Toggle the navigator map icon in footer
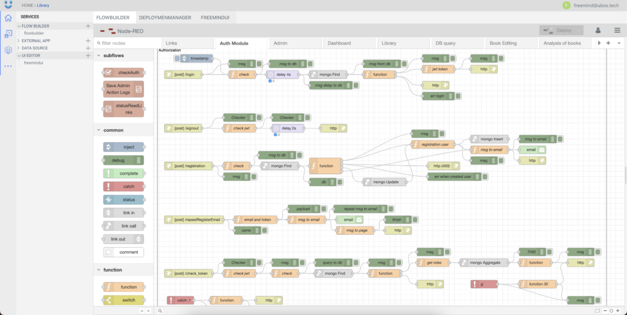This screenshot has width=627, height=315. click(x=598, y=311)
